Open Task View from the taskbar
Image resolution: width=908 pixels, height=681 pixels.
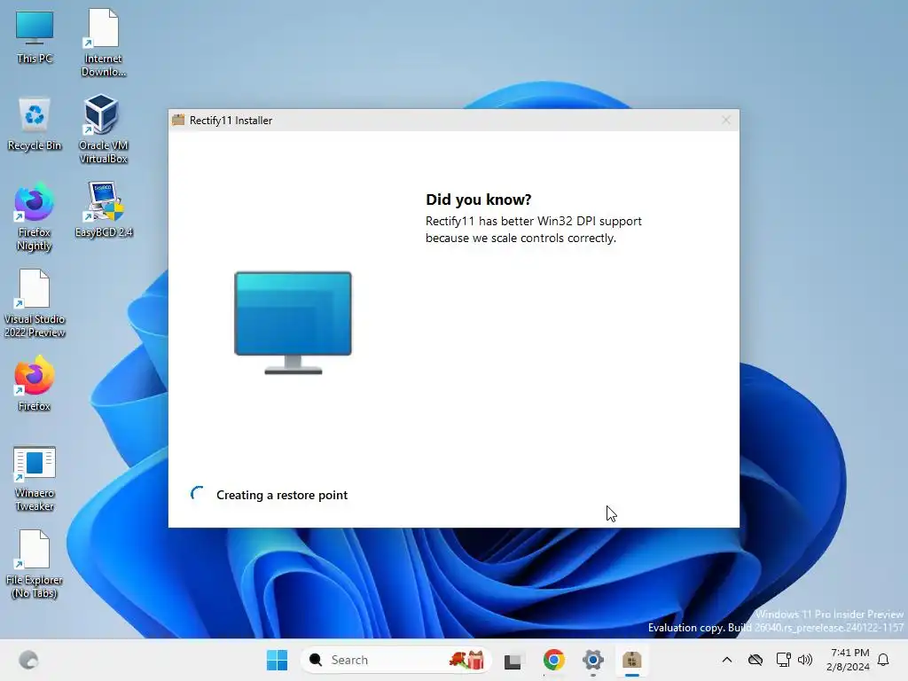pos(513,660)
